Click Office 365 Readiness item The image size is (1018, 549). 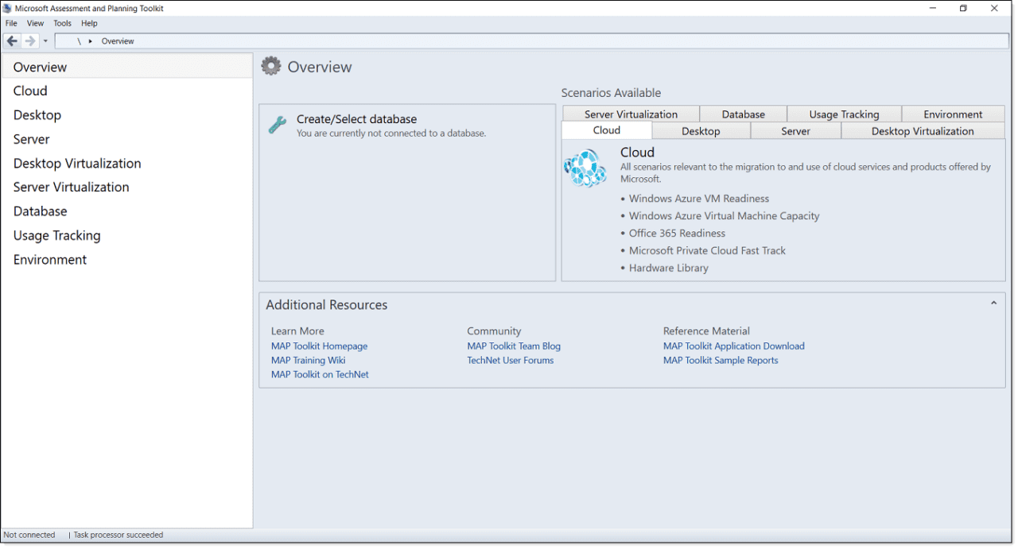(677, 234)
